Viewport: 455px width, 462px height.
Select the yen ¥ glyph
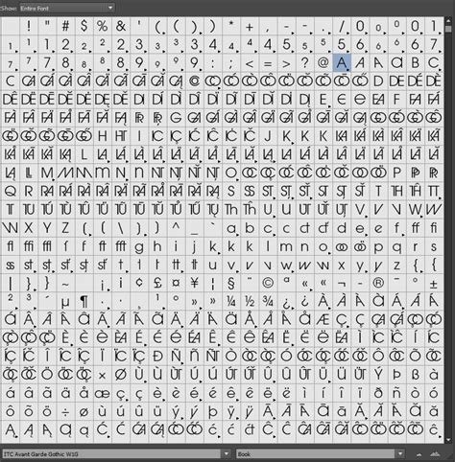pos(195,284)
